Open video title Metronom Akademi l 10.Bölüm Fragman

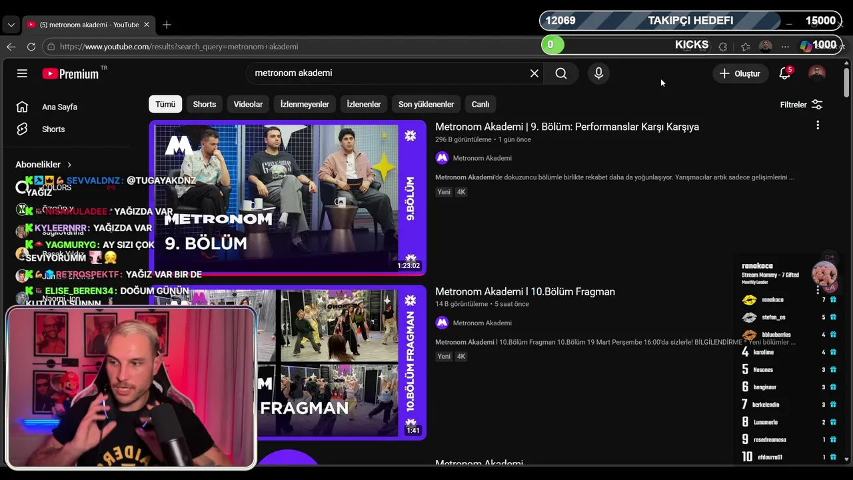pos(525,291)
